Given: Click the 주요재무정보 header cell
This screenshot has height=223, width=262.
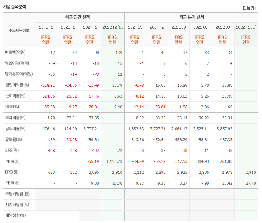Looking at the screenshot, I should pos(19,30).
